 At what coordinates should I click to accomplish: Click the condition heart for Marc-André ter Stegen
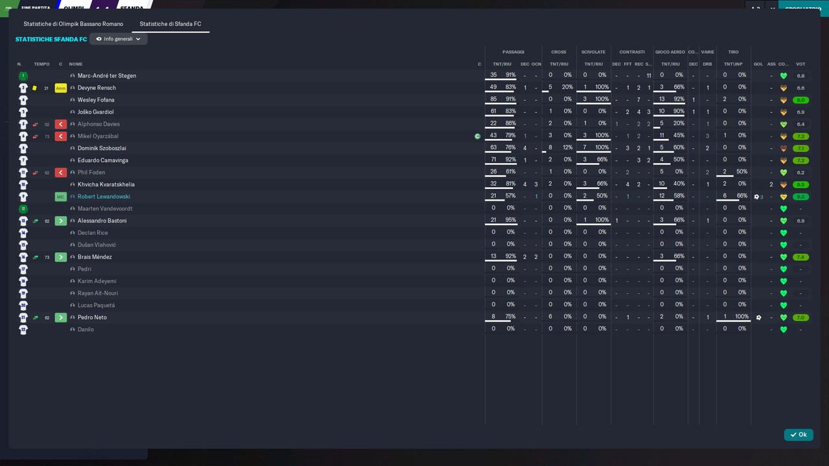click(x=783, y=76)
